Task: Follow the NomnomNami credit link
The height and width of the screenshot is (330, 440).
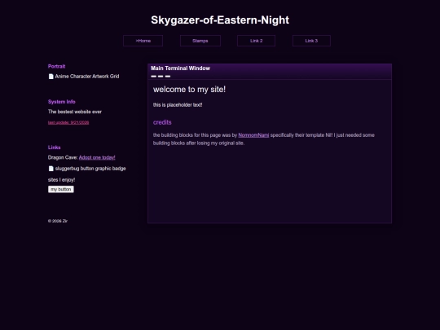Action: click(253, 135)
